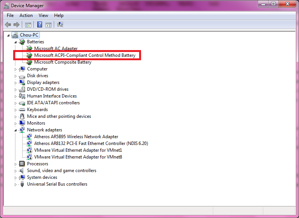Expand the Processors node

coord(15,164)
